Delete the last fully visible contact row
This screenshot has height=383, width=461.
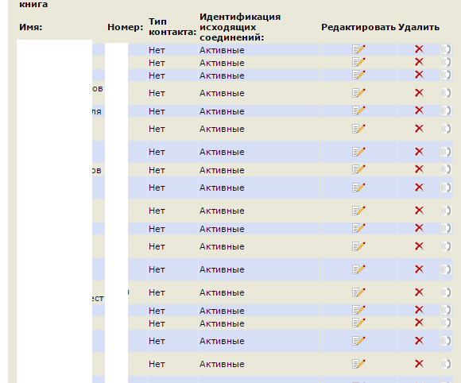coord(419,364)
